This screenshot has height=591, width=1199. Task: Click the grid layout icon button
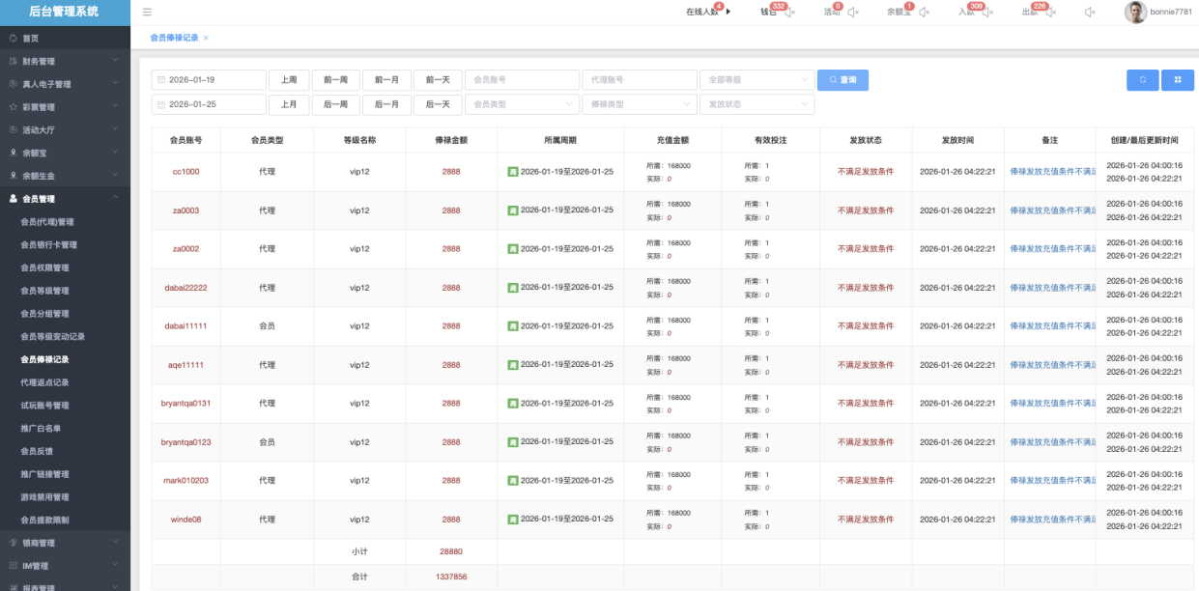[x=1178, y=80]
